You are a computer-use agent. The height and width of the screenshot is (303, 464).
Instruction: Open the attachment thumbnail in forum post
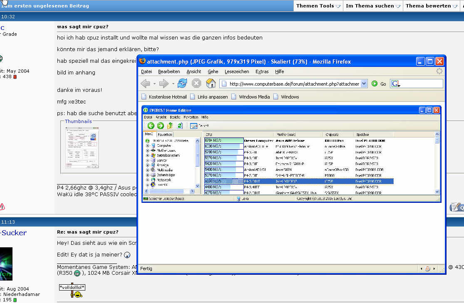tap(82, 148)
